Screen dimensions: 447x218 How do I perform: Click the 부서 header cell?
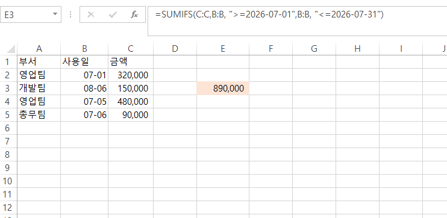point(39,62)
